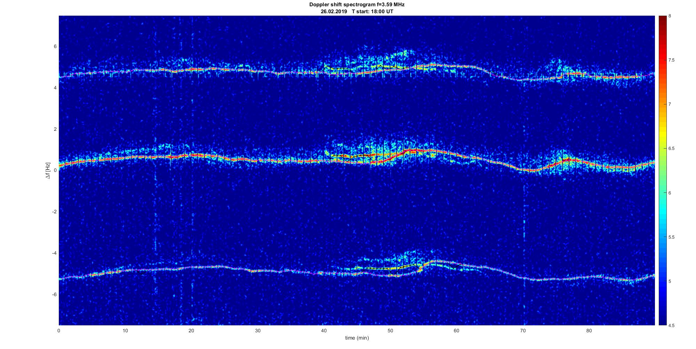Screen dimensions: 696x349
Task: Click the x-axis tick label 0
Action: coord(59,331)
